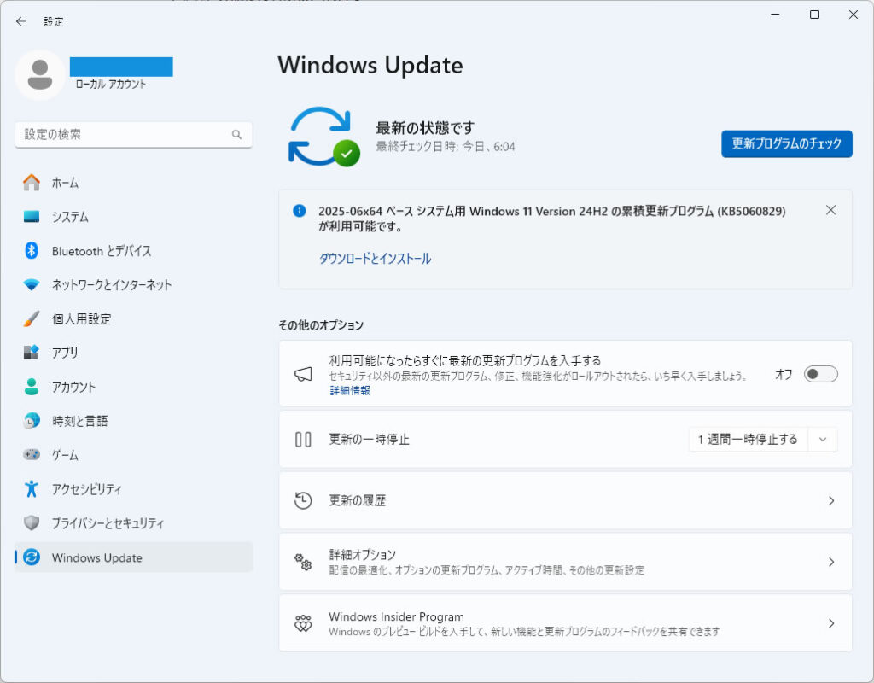
Task: Click the System monitor icon
Action: 32,216
